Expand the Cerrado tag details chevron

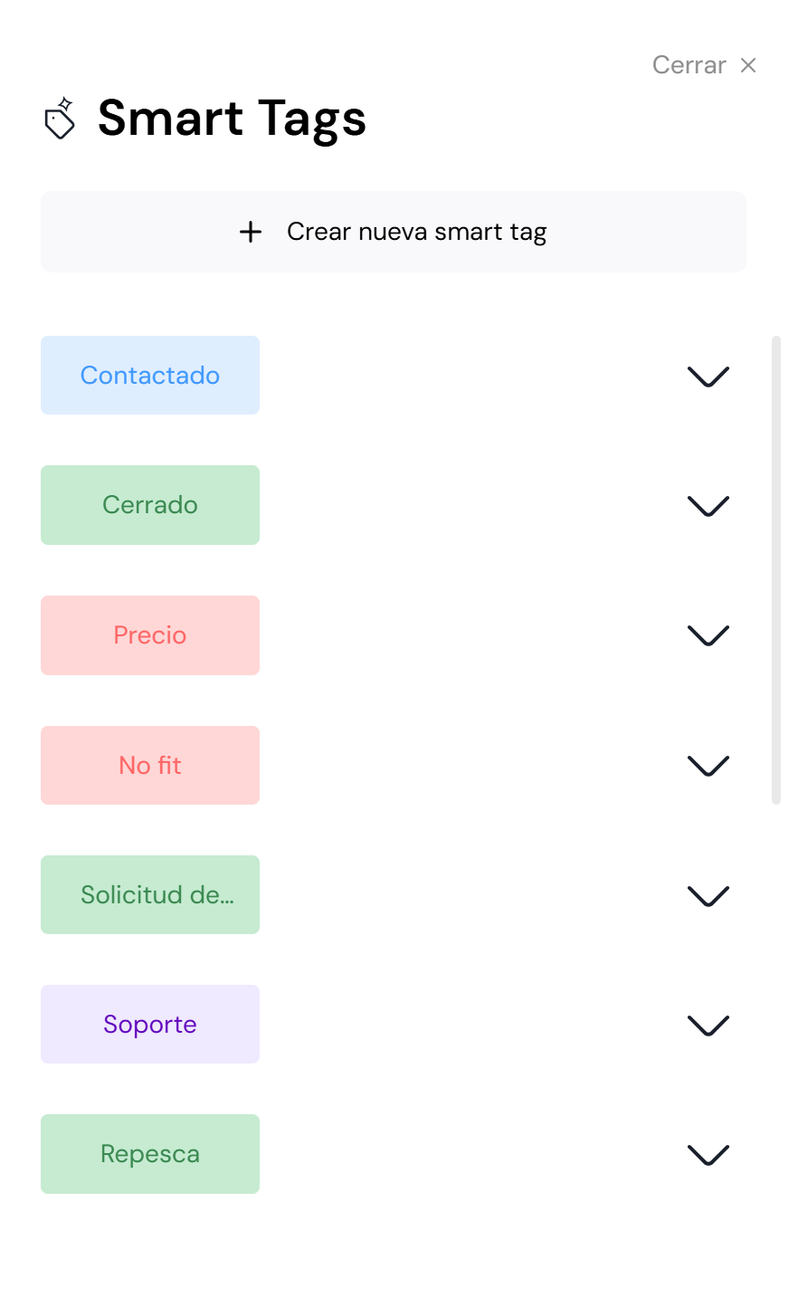(708, 505)
